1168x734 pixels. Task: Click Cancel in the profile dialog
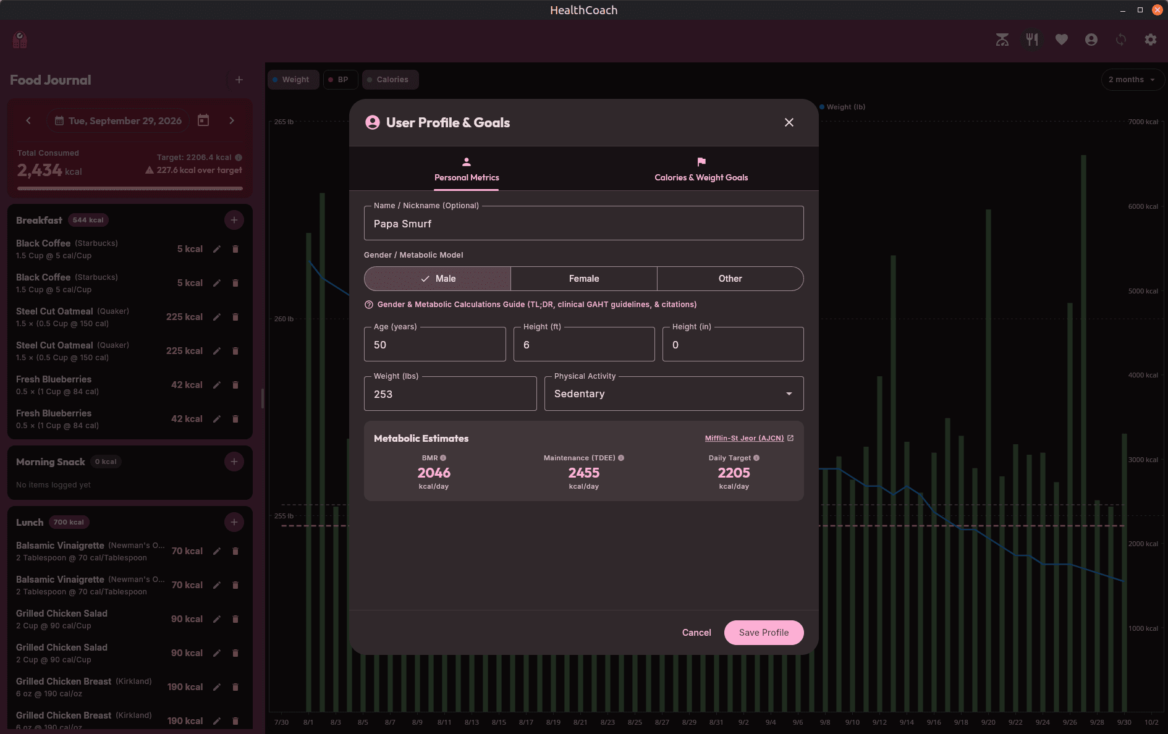point(696,633)
